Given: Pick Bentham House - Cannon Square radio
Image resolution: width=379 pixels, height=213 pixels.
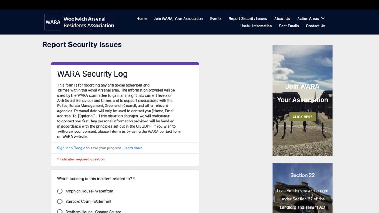Looking at the screenshot, I should (x=60, y=212).
